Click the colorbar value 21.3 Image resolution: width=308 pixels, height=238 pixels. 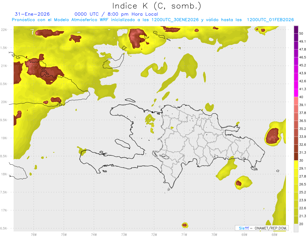(x=302, y=216)
